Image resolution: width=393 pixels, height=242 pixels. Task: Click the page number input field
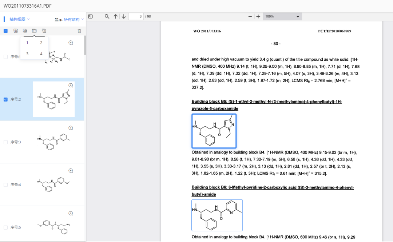coord(136,16)
